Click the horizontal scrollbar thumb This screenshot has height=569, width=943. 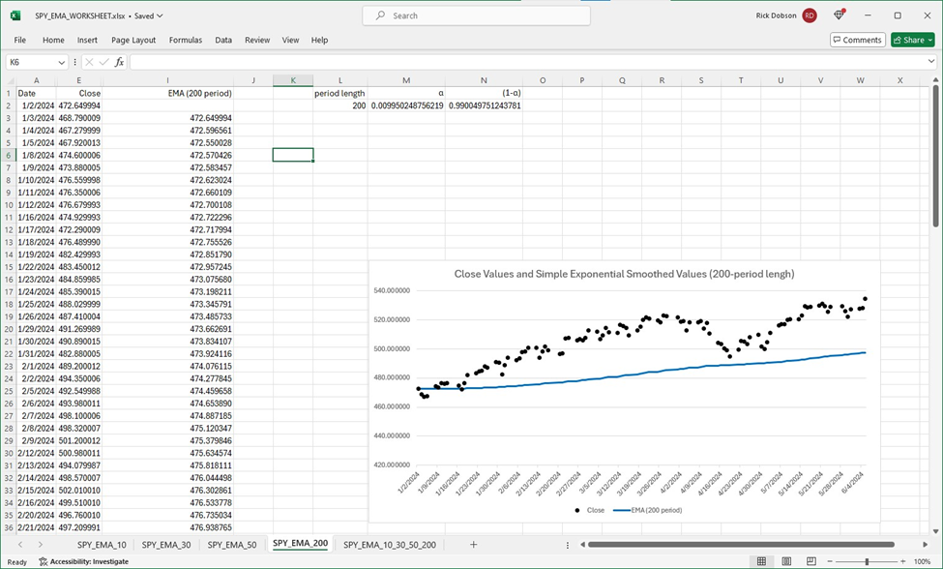[741, 545]
